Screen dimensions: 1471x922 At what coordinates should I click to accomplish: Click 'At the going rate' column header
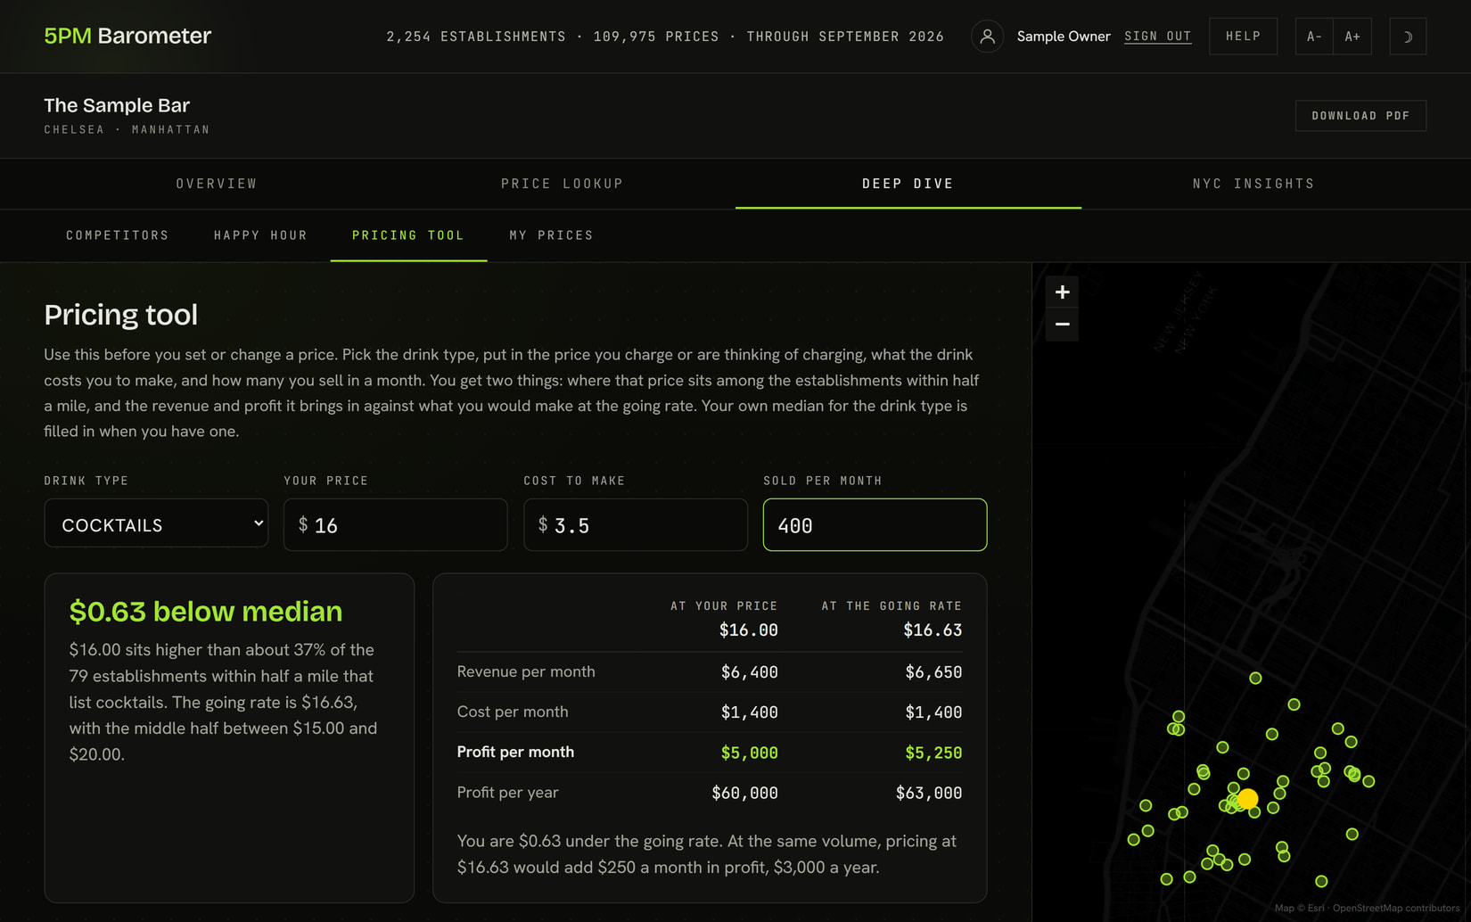pos(892,605)
